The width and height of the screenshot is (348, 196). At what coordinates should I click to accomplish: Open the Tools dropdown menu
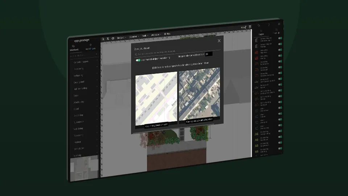[145, 36]
